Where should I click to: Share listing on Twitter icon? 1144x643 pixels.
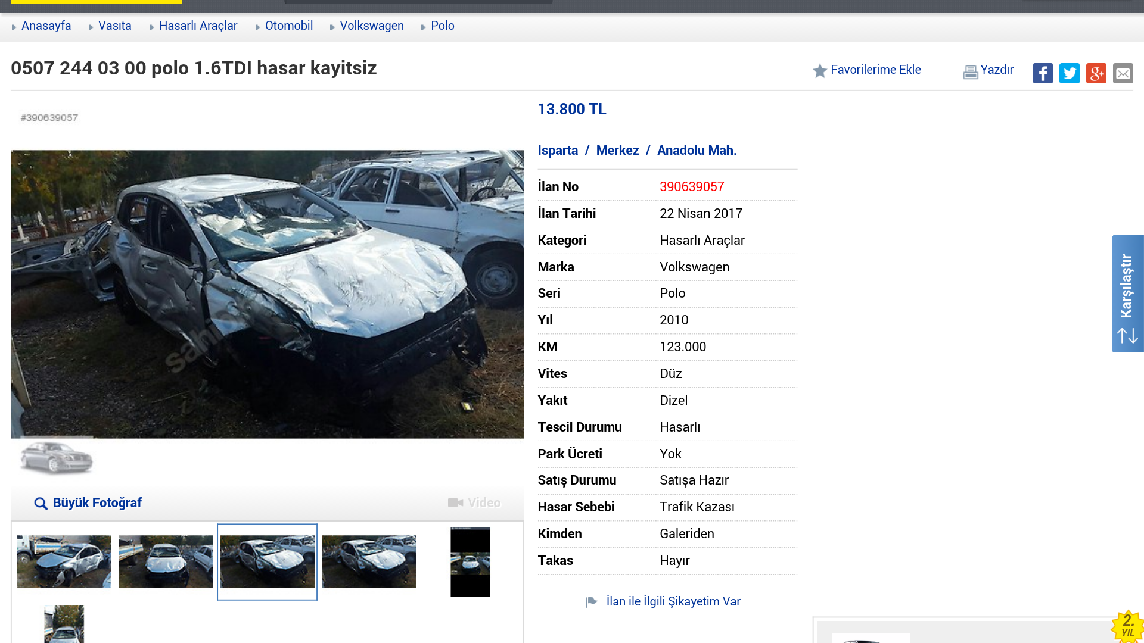[x=1069, y=73]
